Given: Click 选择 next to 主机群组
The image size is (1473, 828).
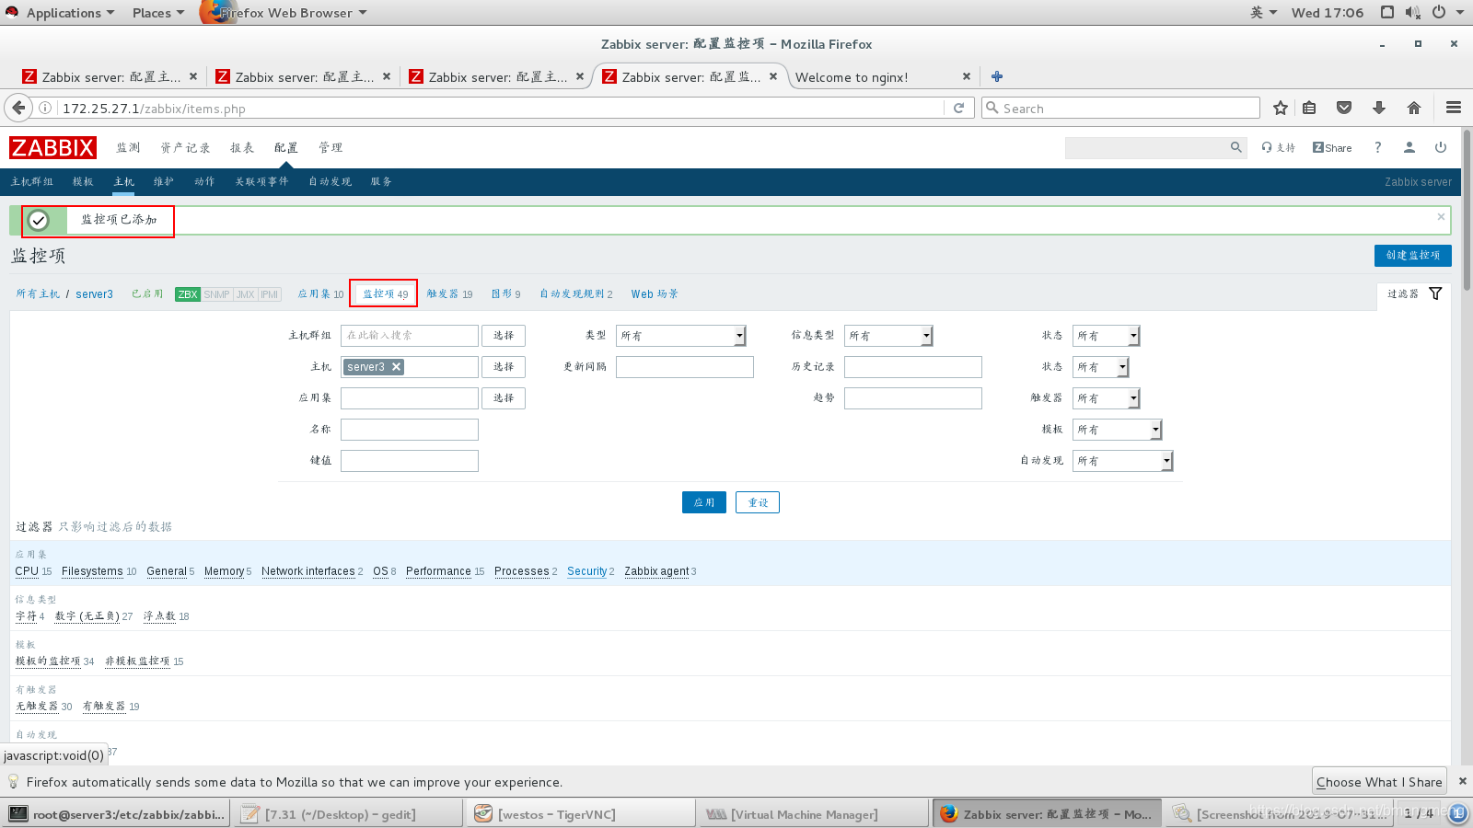Looking at the screenshot, I should click(x=504, y=336).
